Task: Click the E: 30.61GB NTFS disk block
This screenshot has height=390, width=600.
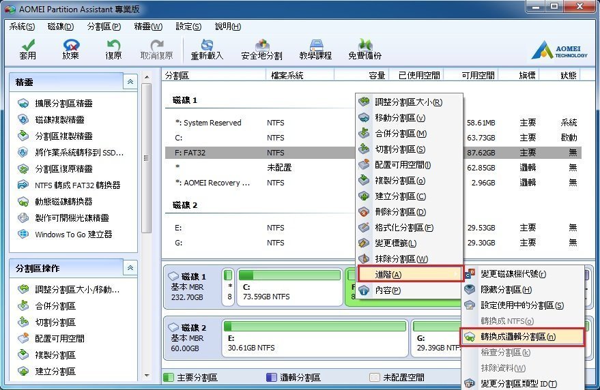Action: pyautogui.click(x=315, y=338)
